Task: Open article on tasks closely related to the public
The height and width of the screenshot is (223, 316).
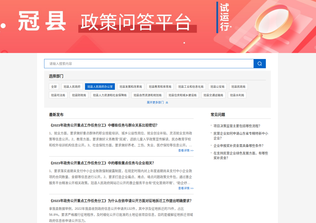Action: 104,125
